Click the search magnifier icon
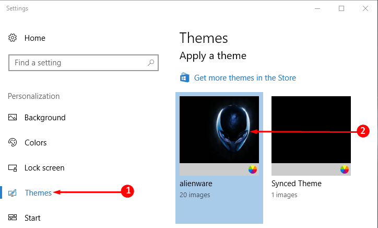378x228 pixels. tap(151, 63)
